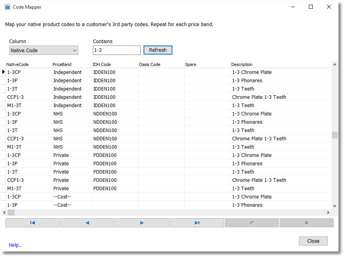Click the right horizontal scroll arrow
This screenshot has height=257, width=344.
coord(328,212)
